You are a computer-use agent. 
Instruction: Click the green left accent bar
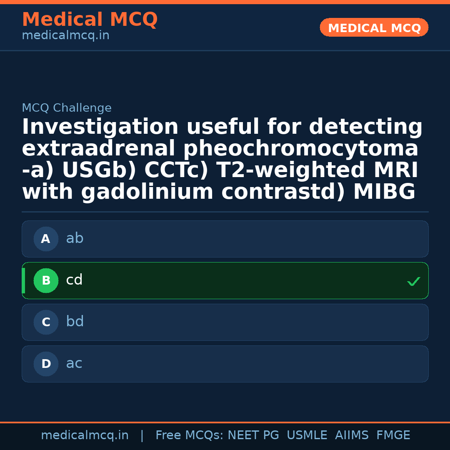pyautogui.click(x=23, y=280)
